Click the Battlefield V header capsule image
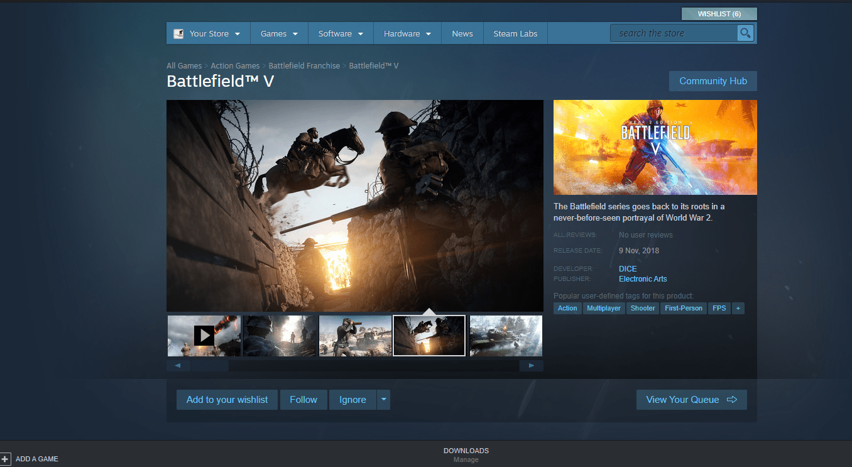 (655, 147)
